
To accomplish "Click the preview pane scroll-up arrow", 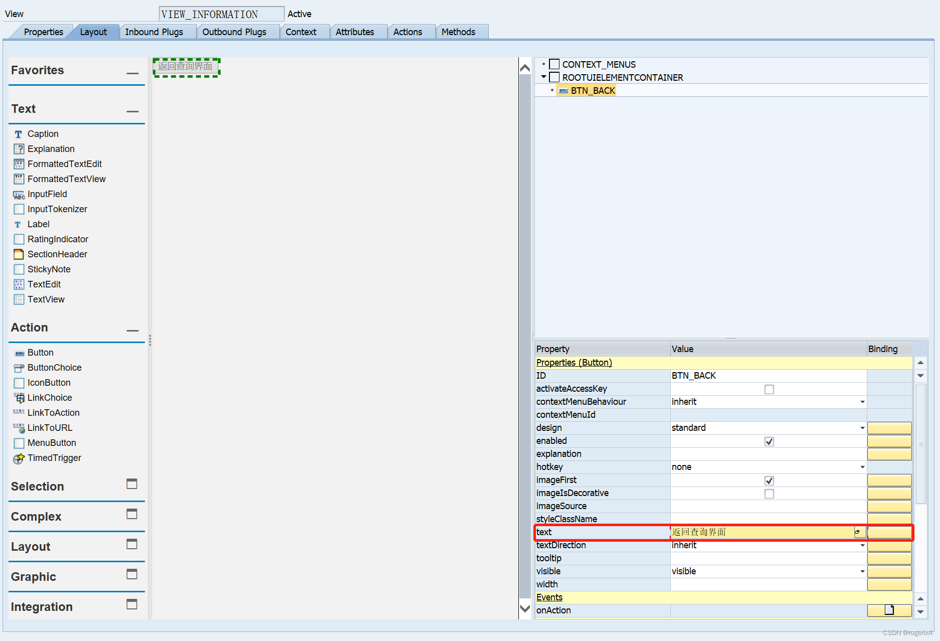I will pyautogui.click(x=525, y=68).
